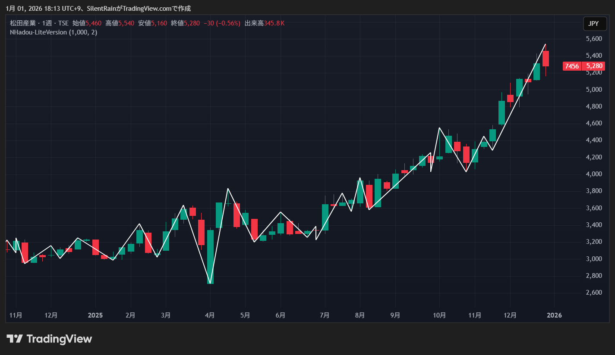Click the 4,000 price scale label
The image size is (615, 355).
click(x=594, y=174)
